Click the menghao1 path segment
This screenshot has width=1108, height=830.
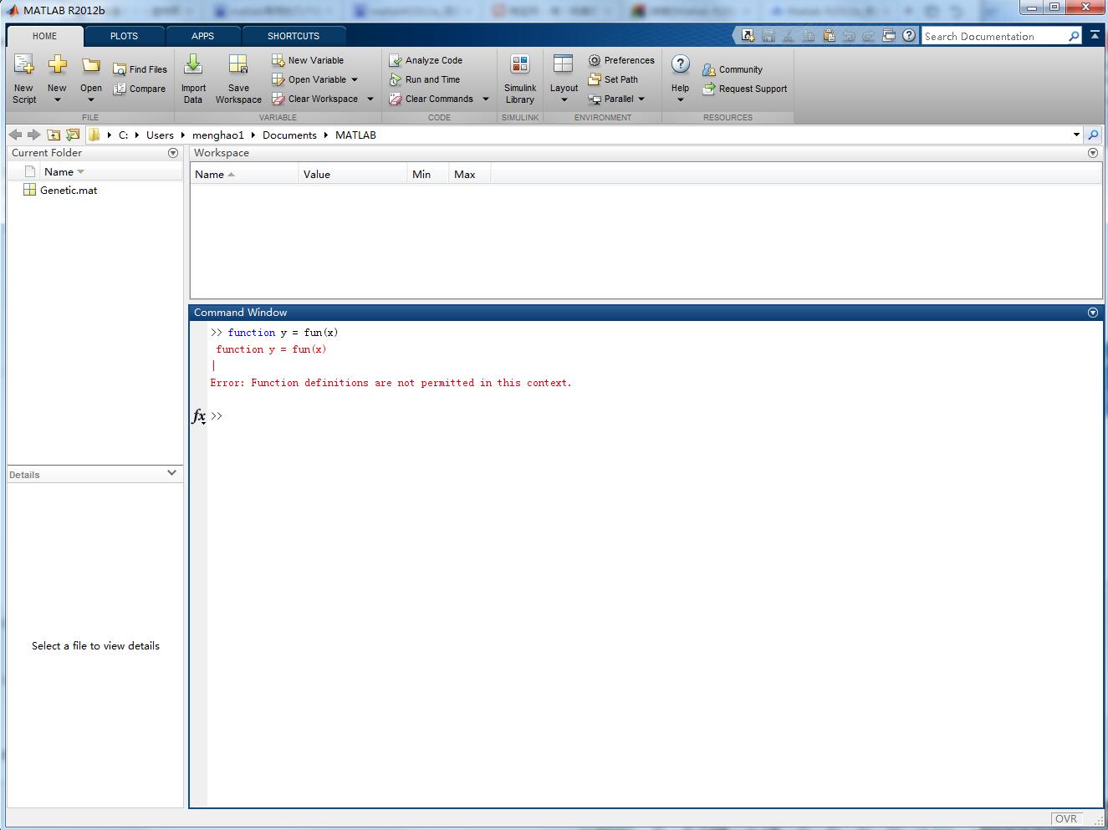click(218, 135)
